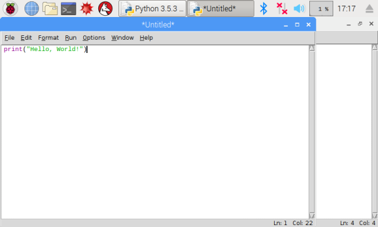
Task: Minimize the background Python shell window
Action: 348,24
